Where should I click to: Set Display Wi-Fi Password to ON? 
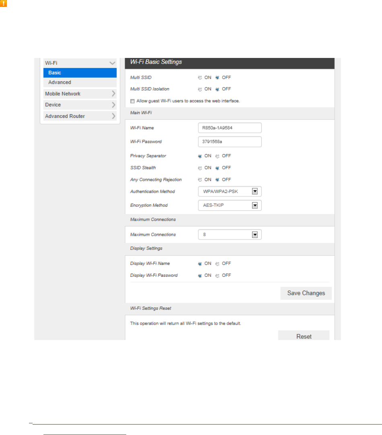pos(200,276)
